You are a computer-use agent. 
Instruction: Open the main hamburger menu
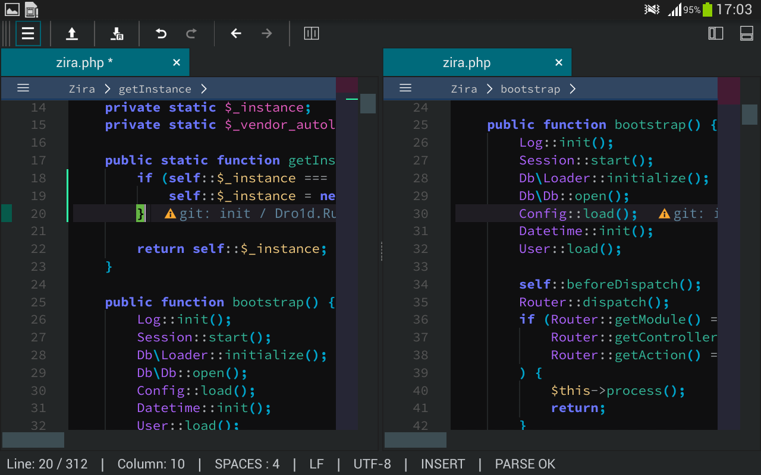pos(28,34)
